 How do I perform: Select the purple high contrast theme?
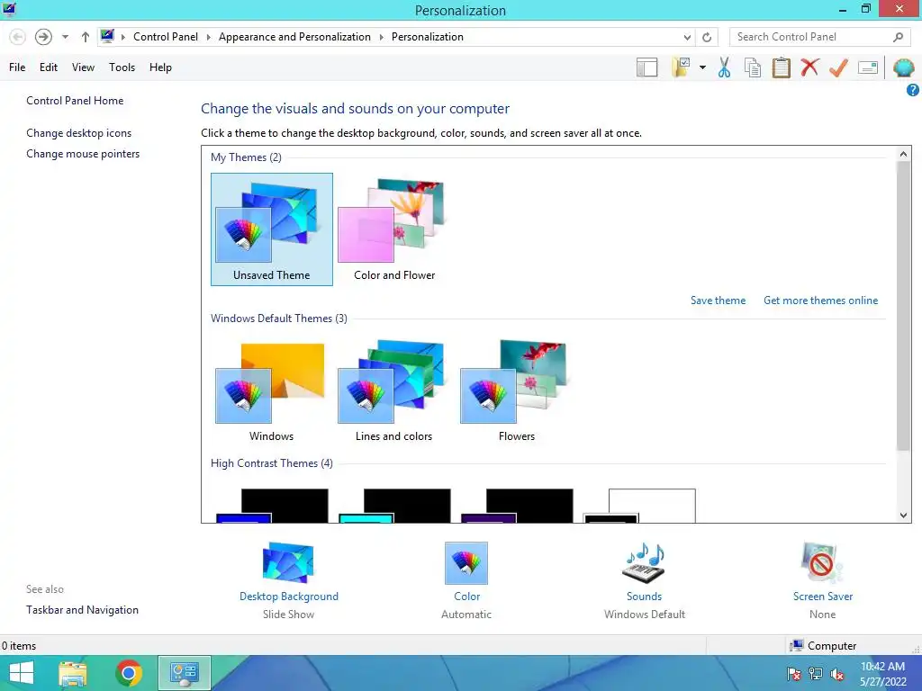click(x=517, y=506)
